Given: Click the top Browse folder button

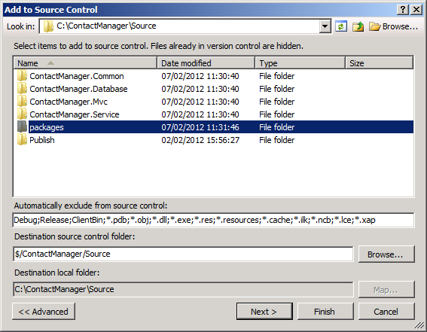Looking at the screenshot, I should tap(393, 26).
